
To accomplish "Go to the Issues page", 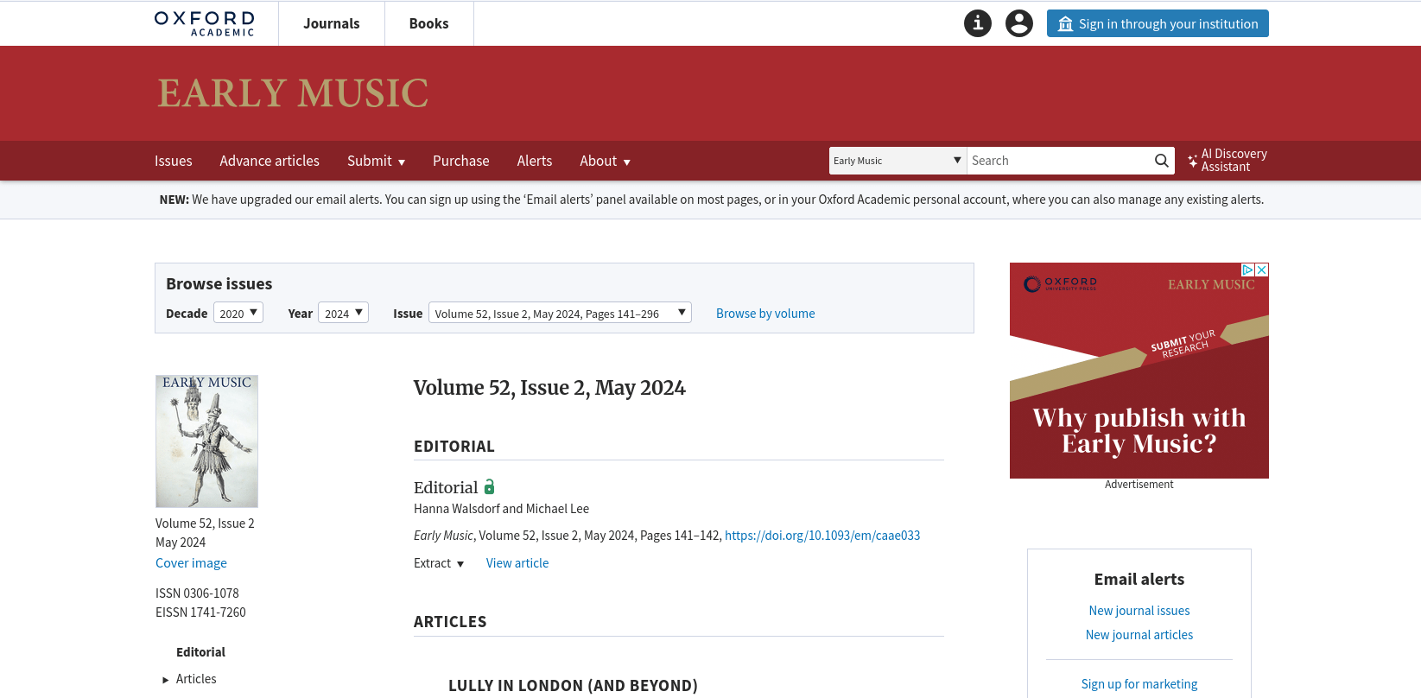I will point(174,161).
